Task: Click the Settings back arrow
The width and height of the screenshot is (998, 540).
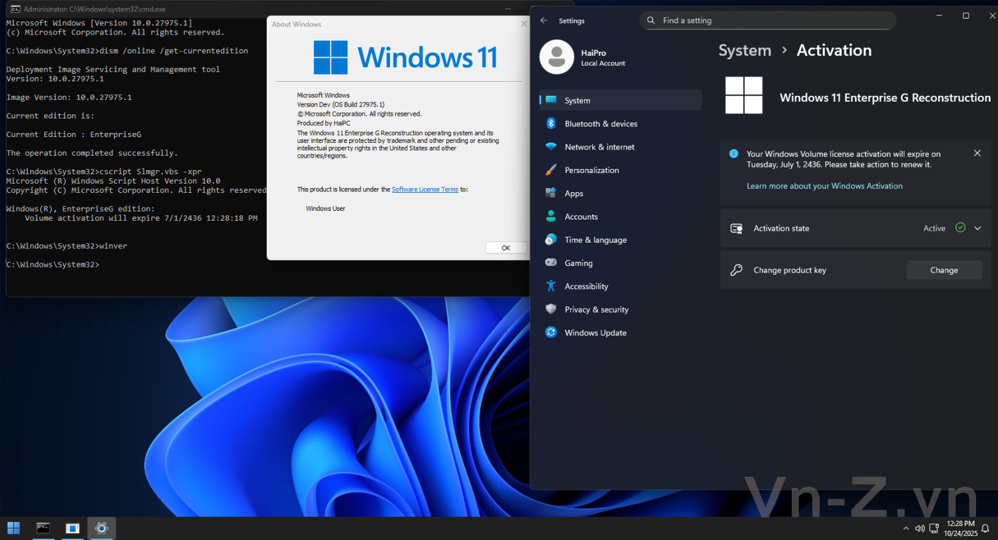Action: [544, 21]
